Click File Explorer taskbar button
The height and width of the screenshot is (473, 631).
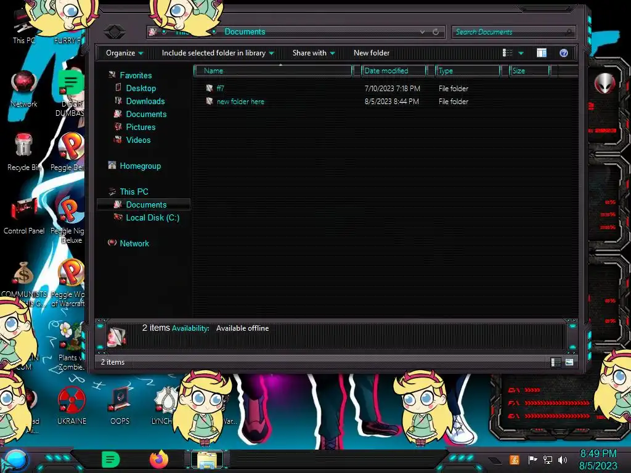point(207,460)
